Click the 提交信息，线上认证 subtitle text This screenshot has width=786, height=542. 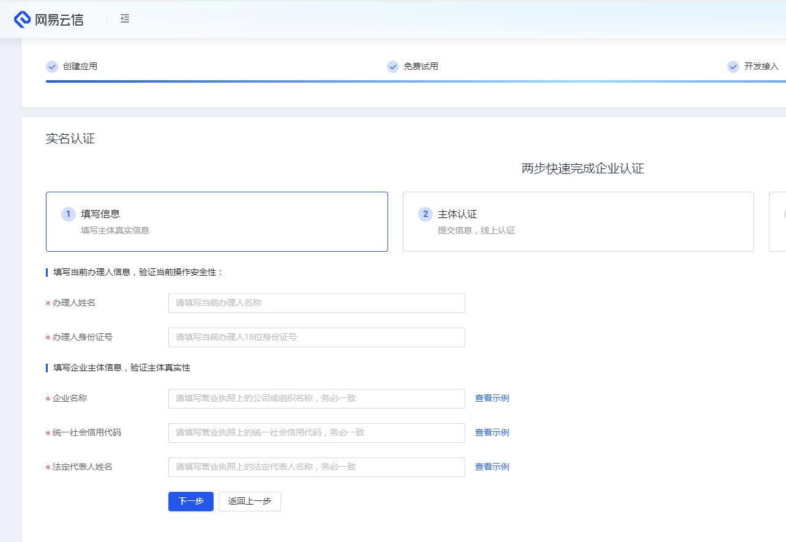[476, 230]
